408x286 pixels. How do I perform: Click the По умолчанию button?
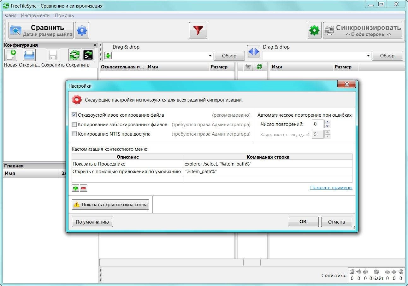click(92, 222)
